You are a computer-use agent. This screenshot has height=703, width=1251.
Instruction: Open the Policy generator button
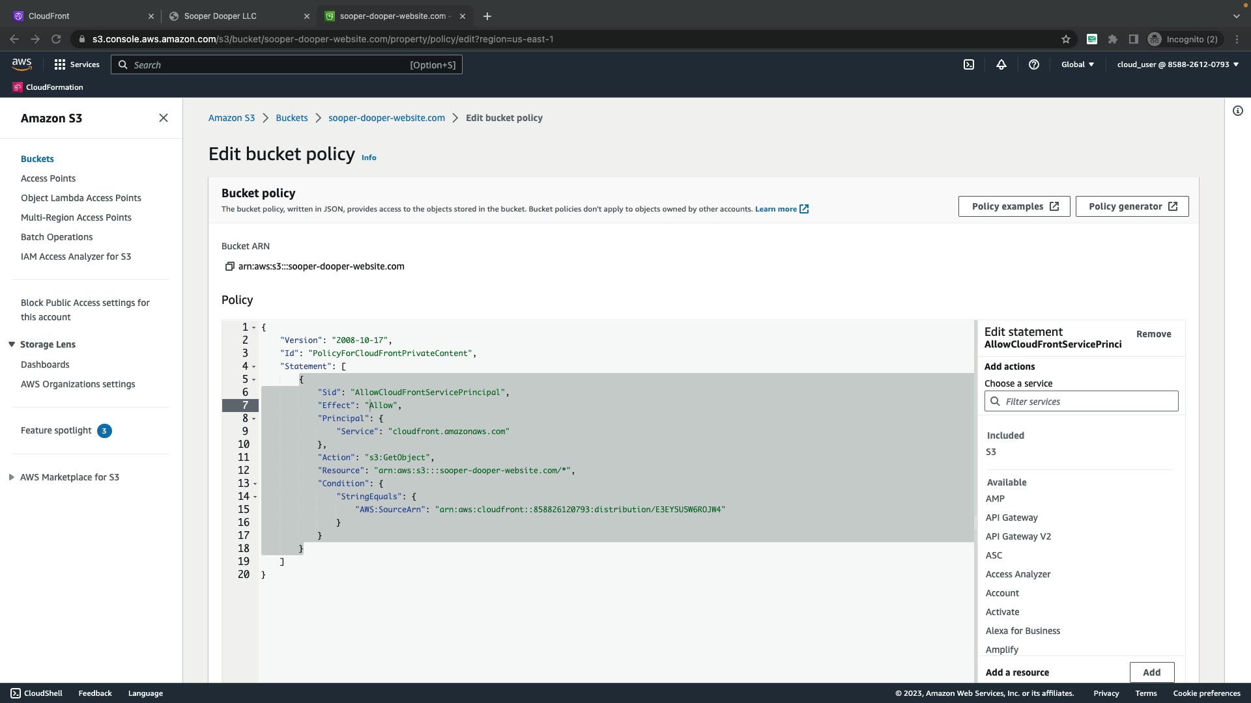pyautogui.click(x=1132, y=206)
